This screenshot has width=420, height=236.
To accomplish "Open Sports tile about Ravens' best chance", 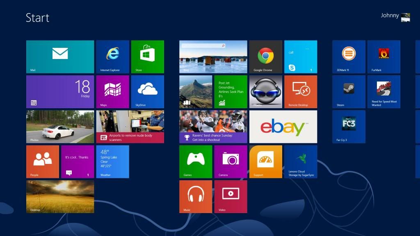I will 213,127.
